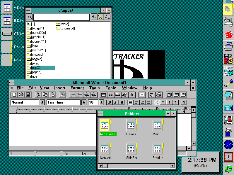The width and height of the screenshot is (234, 175).
Task: Click the directory tree icon in file manager
Action: [100, 17]
